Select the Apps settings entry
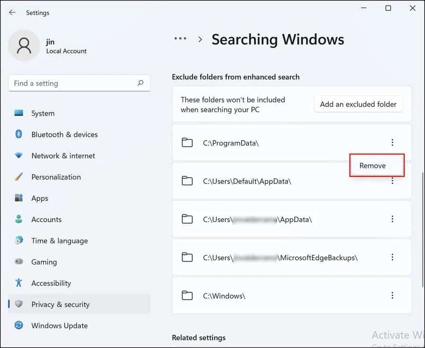Screen dimensions: 425x348 [x=40, y=198]
